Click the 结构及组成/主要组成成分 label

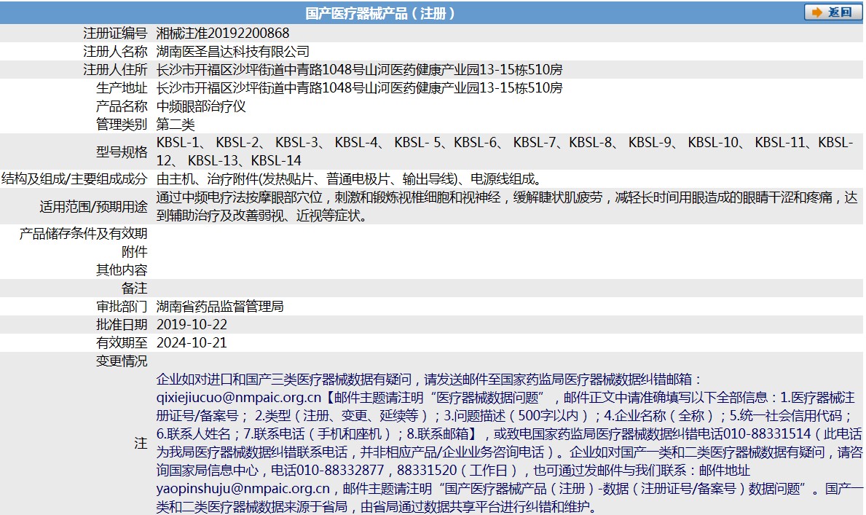point(74,179)
